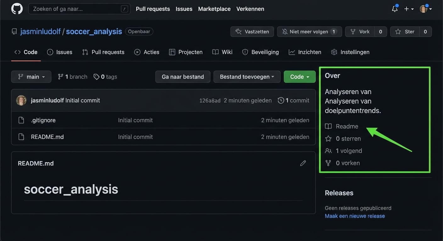Click the GitHub logo icon
Viewport: 443px width, 241px height.
(17, 9)
